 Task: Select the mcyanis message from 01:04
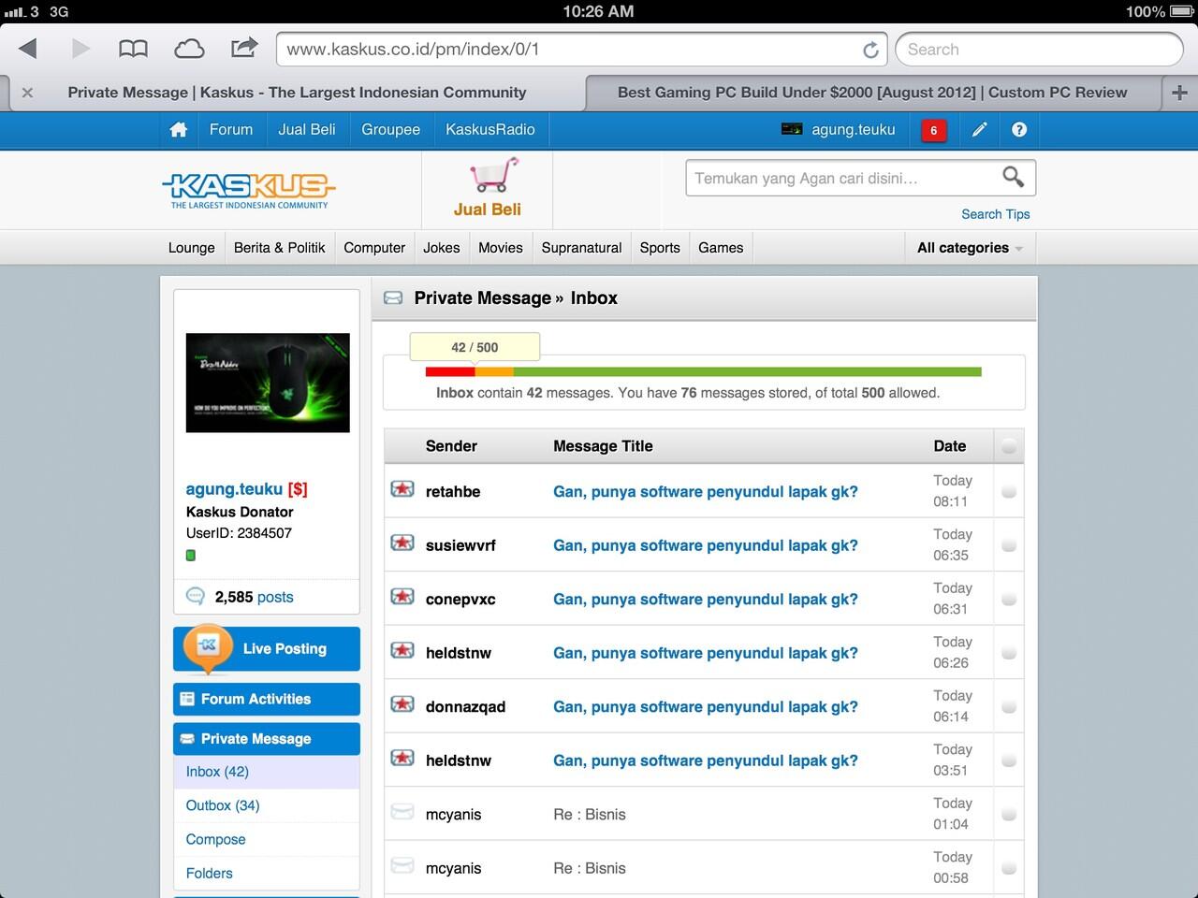(1009, 814)
